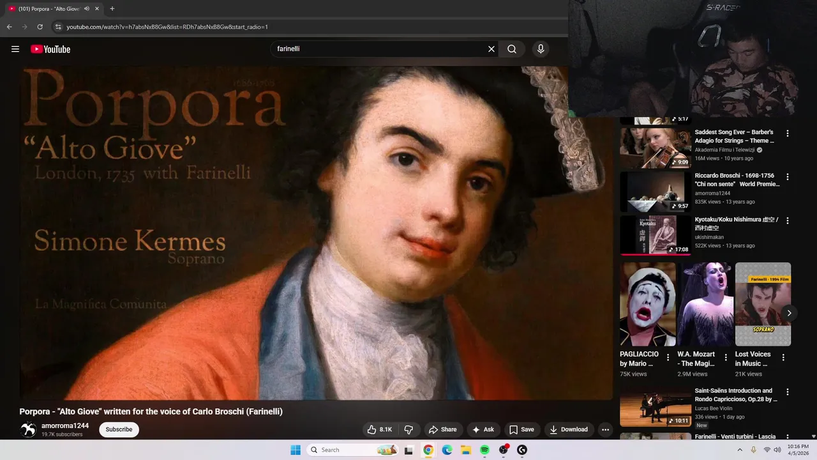
Task: Open Microsoft Edge from the taskbar
Action: (x=447, y=450)
